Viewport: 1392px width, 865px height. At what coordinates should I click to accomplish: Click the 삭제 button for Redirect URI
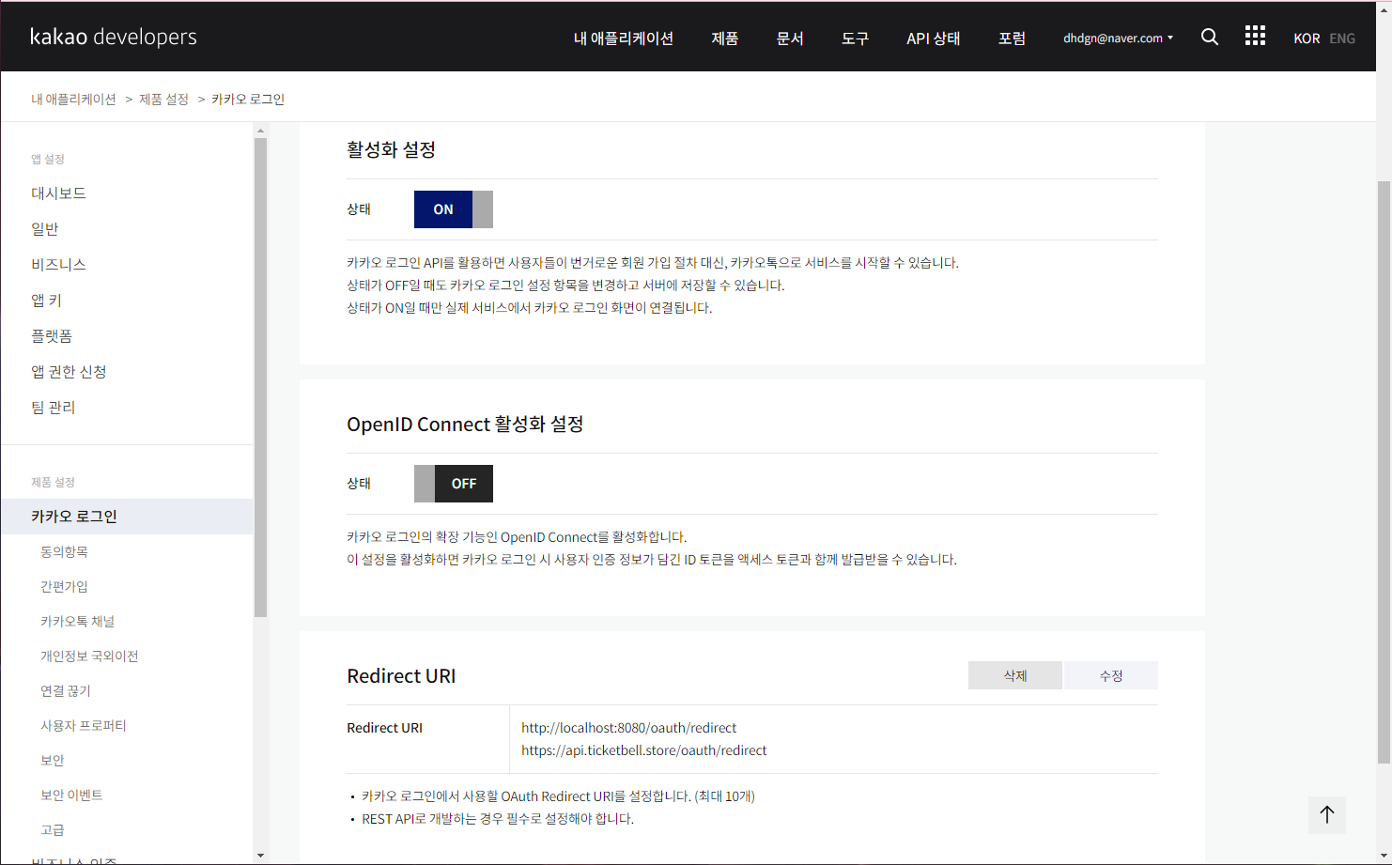click(1015, 675)
